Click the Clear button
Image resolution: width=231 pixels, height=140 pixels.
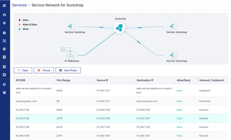[x=23, y=70]
